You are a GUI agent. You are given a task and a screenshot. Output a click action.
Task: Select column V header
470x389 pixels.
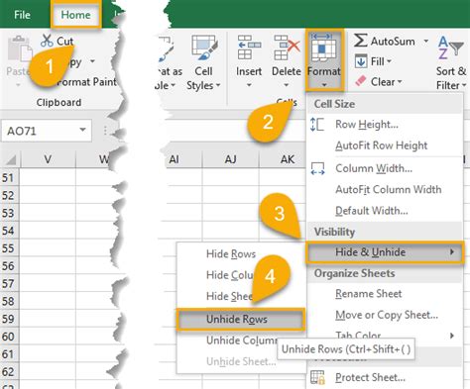(48, 160)
